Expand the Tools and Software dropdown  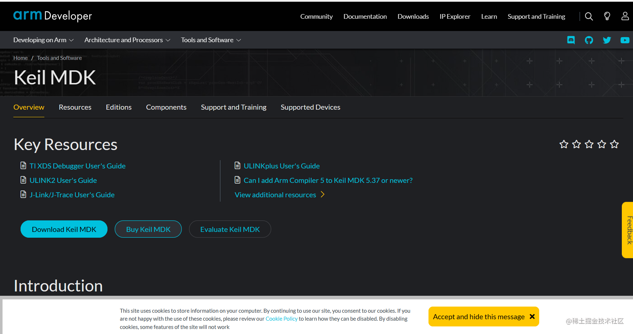click(x=211, y=40)
